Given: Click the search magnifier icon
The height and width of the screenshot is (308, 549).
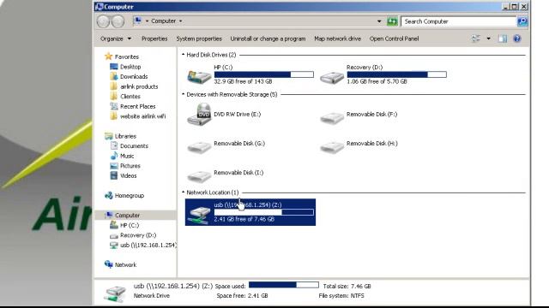Looking at the screenshot, I should click(522, 21).
